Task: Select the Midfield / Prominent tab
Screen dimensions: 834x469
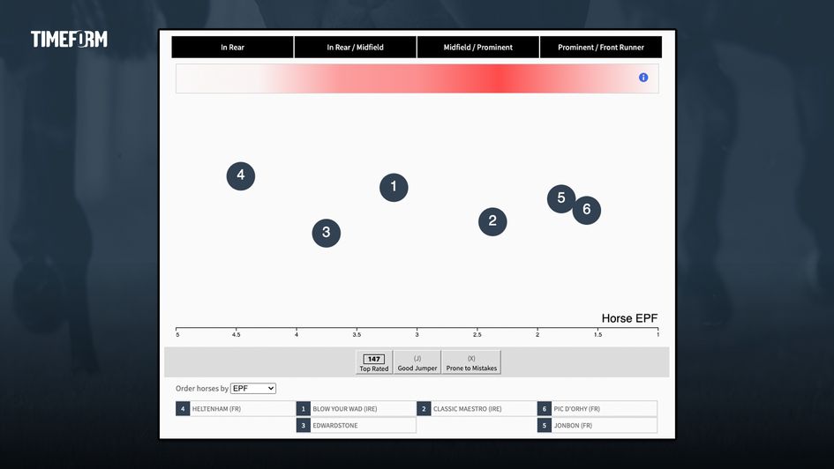Action: pyautogui.click(x=477, y=48)
